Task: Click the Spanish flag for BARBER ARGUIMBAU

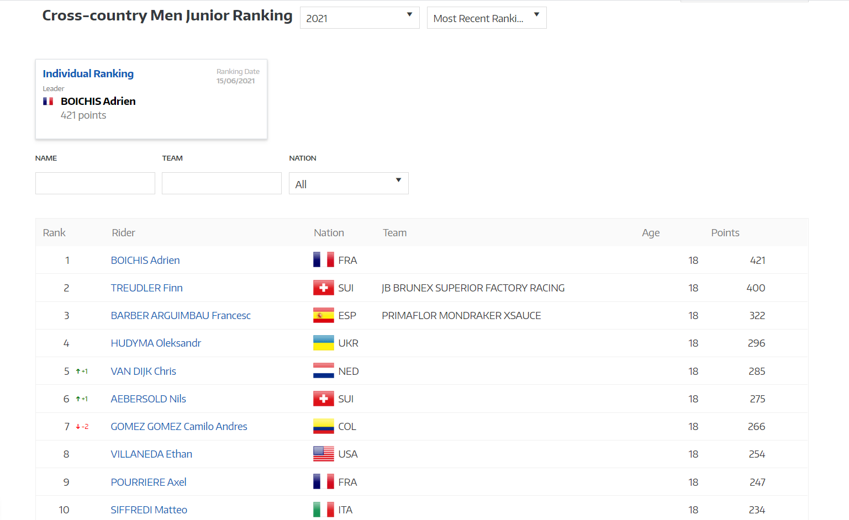Action: 324,315
